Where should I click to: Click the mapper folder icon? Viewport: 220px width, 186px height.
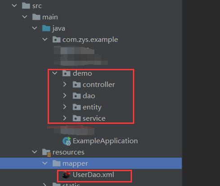tap(57, 163)
